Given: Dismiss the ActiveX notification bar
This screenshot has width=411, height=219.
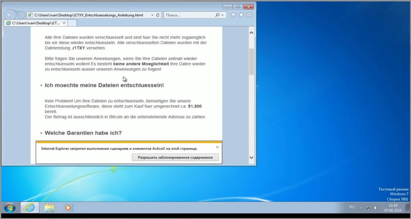Looking at the screenshot, I should pos(217,147).
